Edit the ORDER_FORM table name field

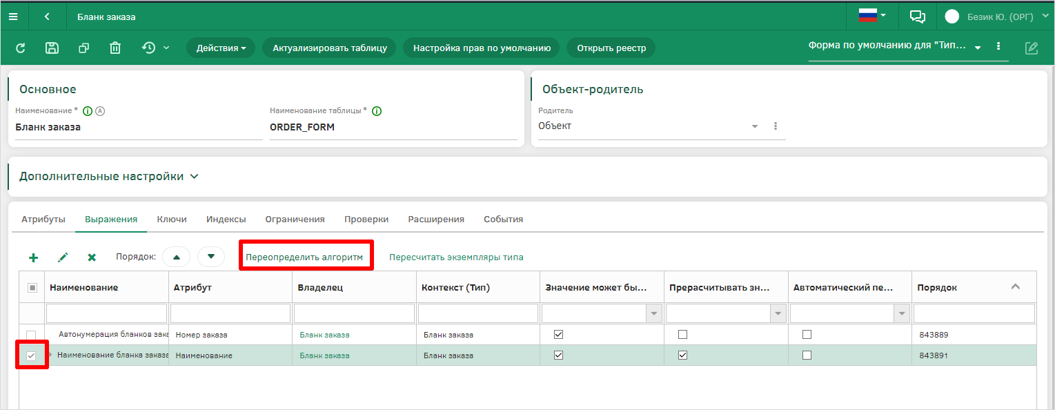(x=393, y=127)
